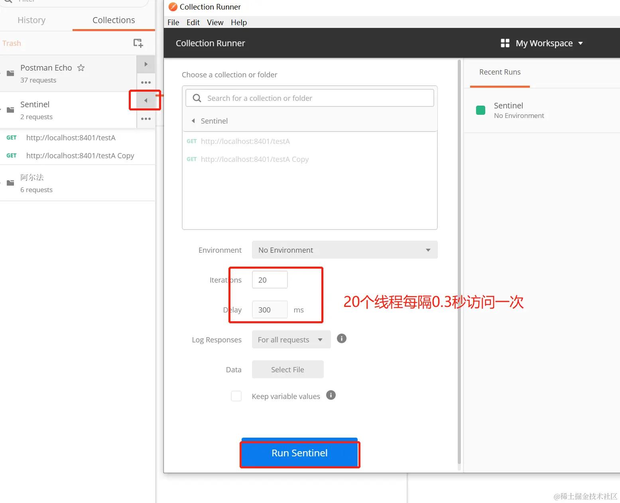The width and height of the screenshot is (620, 503).
Task: Click the Postman logo in the title bar
Action: [173, 7]
